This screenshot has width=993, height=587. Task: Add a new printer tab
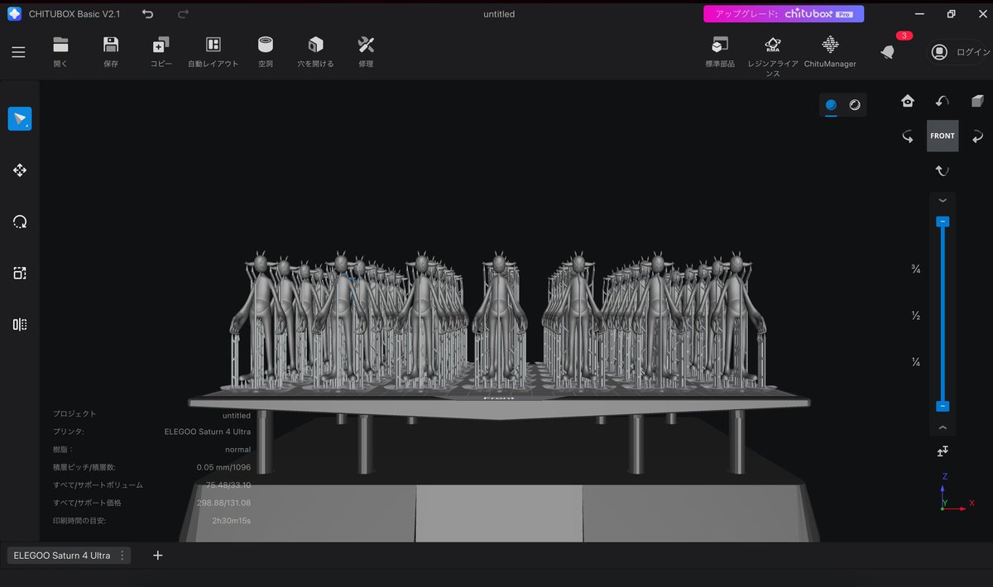point(158,556)
